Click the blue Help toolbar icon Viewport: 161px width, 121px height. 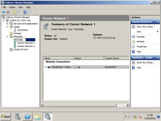25,12
